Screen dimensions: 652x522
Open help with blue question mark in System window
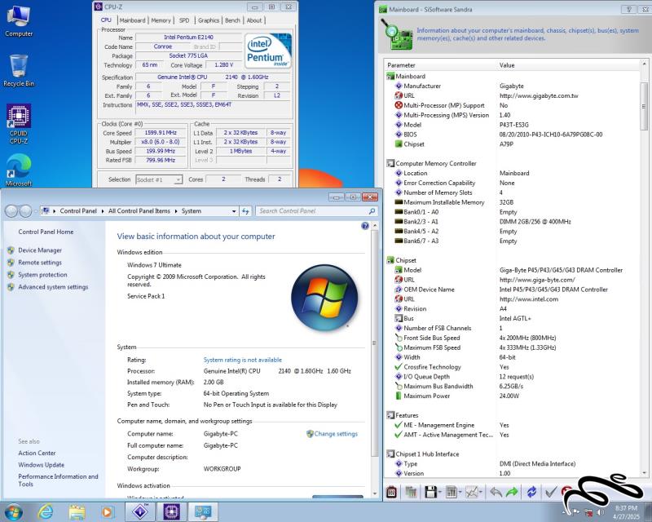[364, 226]
